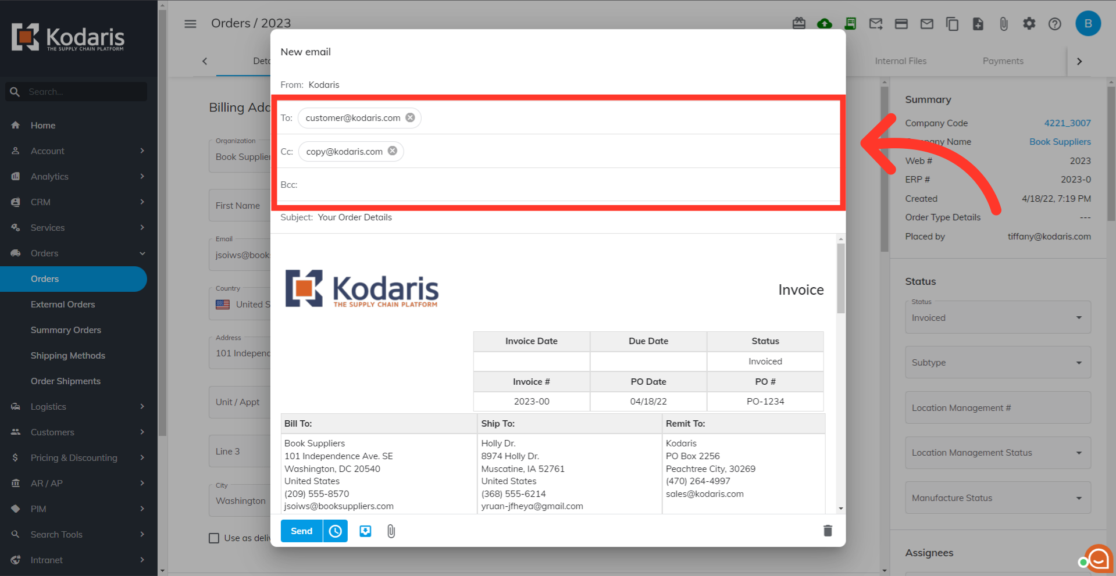Click schedule send clock button
The width and height of the screenshot is (1116, 576).
(x=336, y=531)
